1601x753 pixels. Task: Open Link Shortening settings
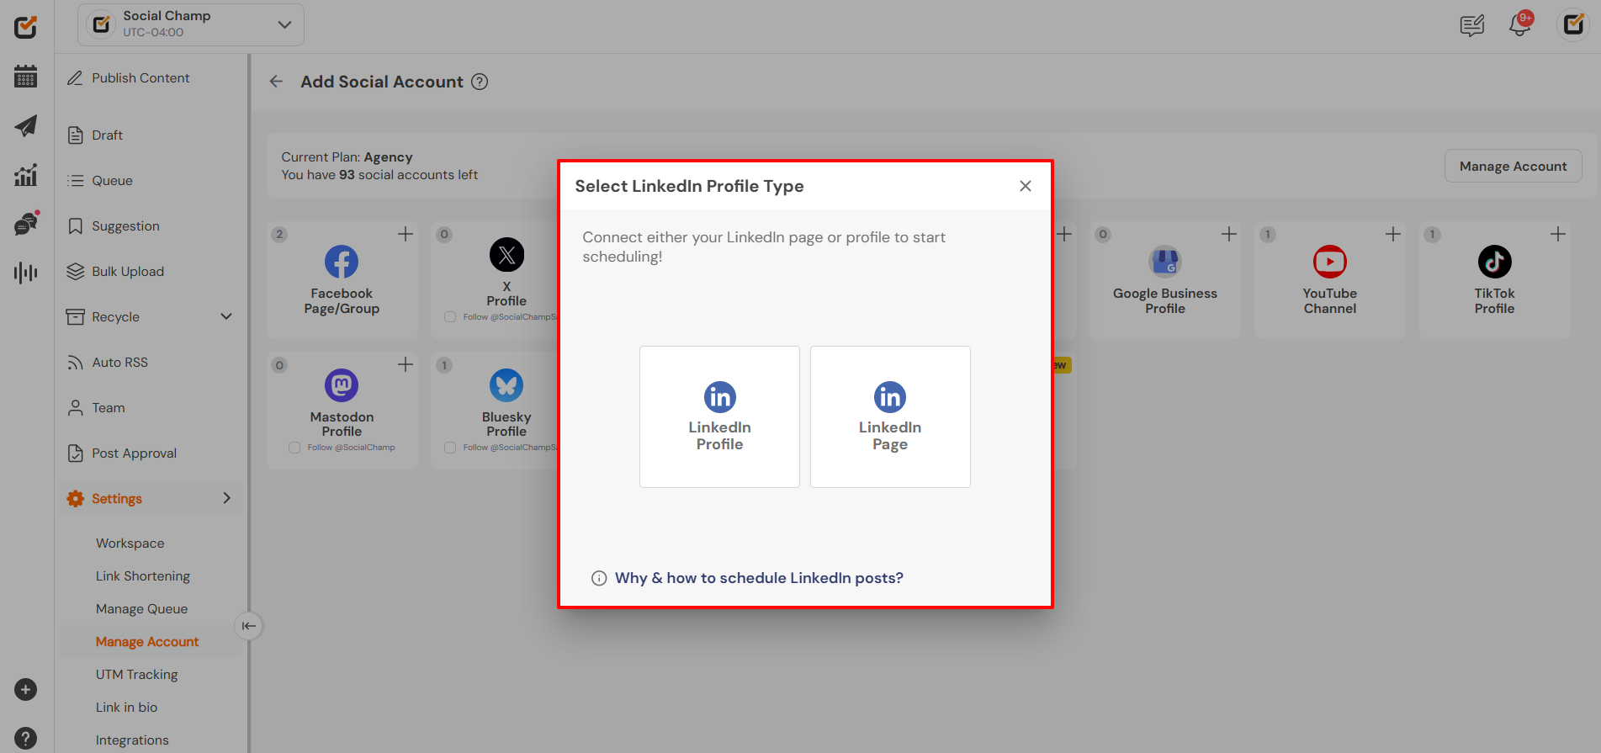click(x=143, y=576)
